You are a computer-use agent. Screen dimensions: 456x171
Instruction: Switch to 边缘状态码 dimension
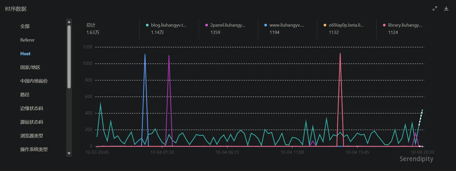point(32,108)
